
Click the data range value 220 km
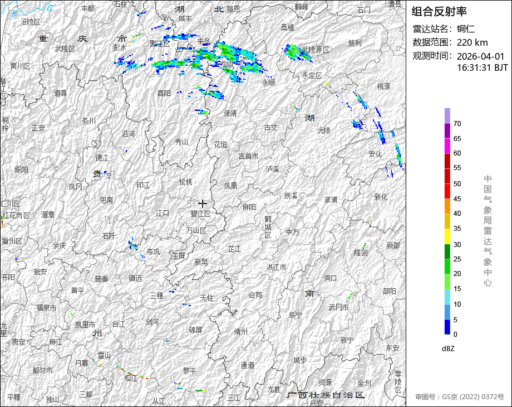click(472, 42)
